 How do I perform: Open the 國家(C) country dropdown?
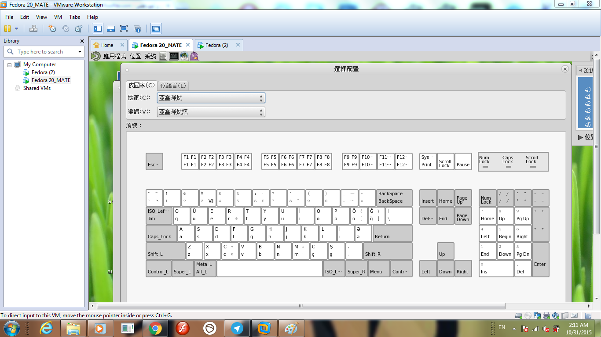pyautogui.click(x=211, y=98)
